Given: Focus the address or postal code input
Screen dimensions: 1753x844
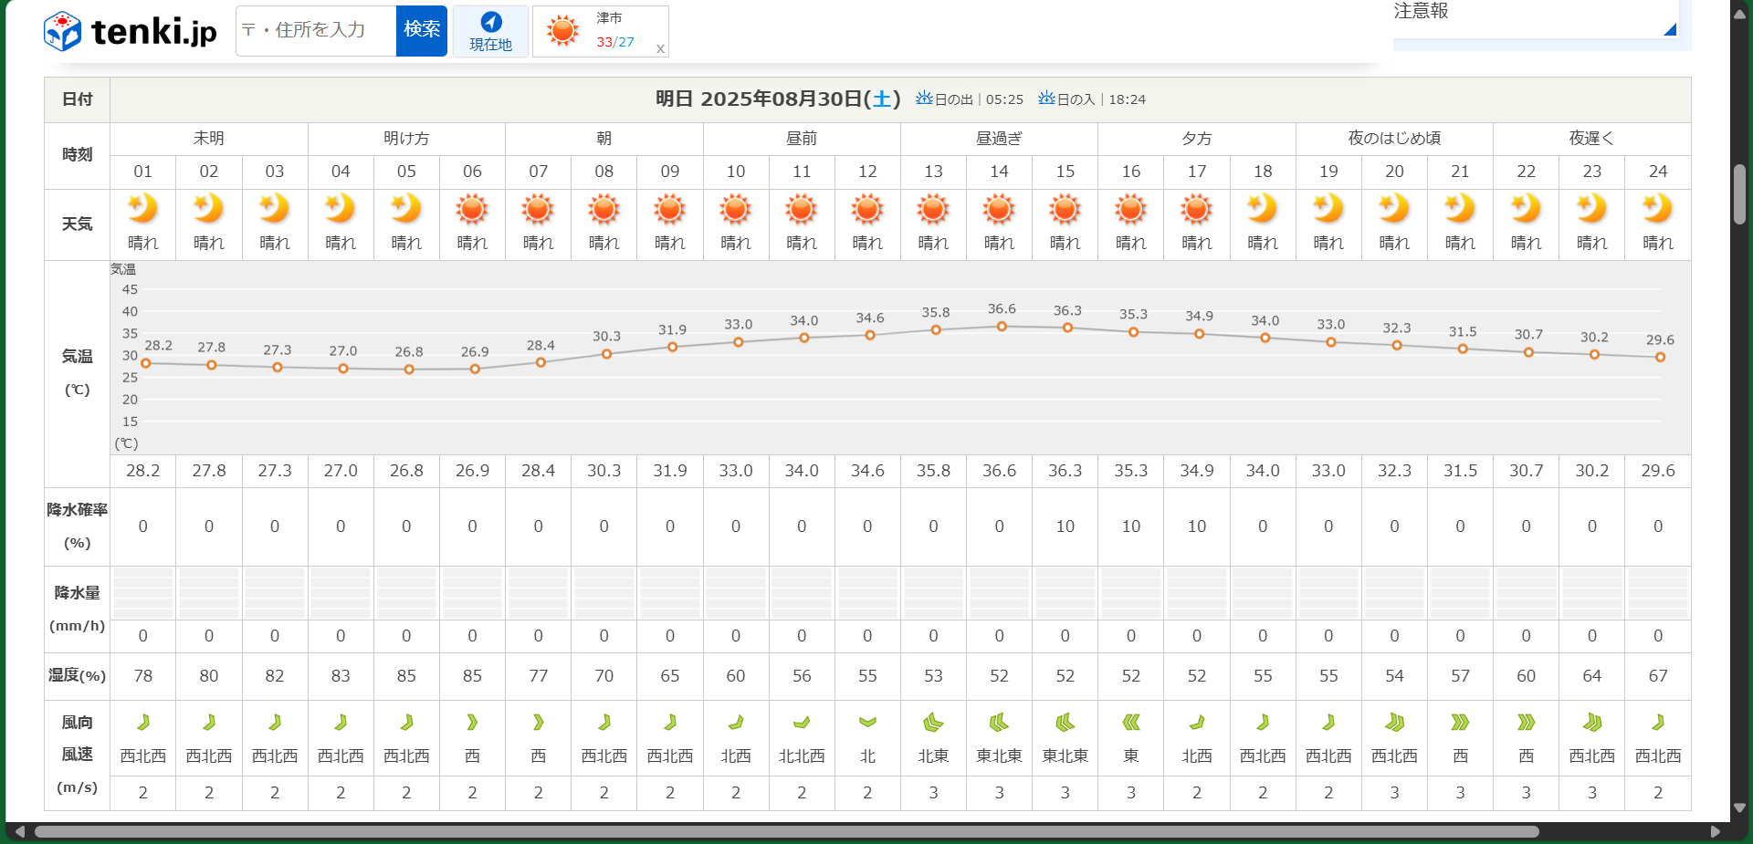Looking at the screenshot, I should [x=317, y=30].
